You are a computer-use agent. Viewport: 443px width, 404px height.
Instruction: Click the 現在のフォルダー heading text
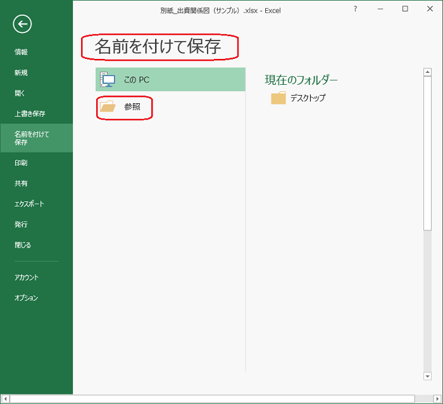[301, 80]
